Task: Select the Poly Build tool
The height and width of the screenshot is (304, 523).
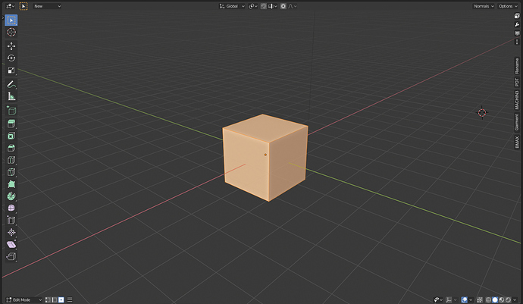Action: [11, 184]
